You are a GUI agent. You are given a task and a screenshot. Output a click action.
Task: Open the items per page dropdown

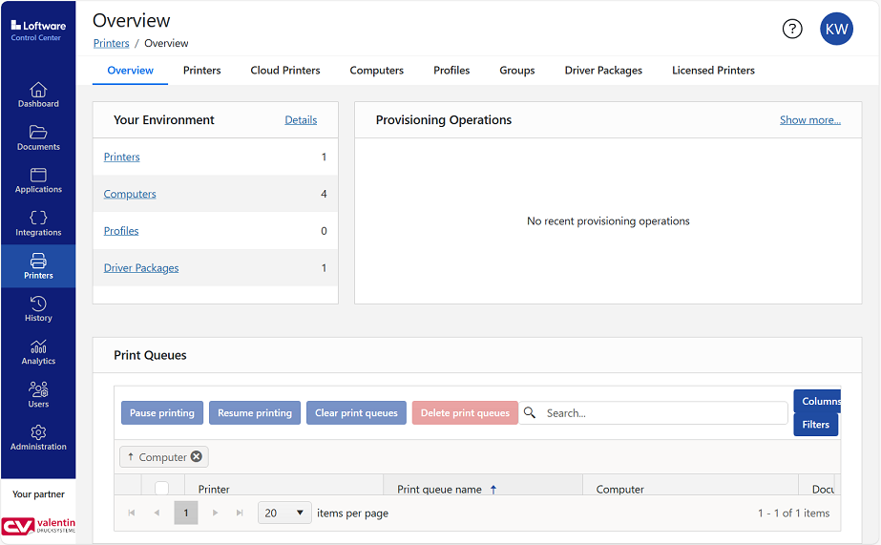[x=284, y=513]
